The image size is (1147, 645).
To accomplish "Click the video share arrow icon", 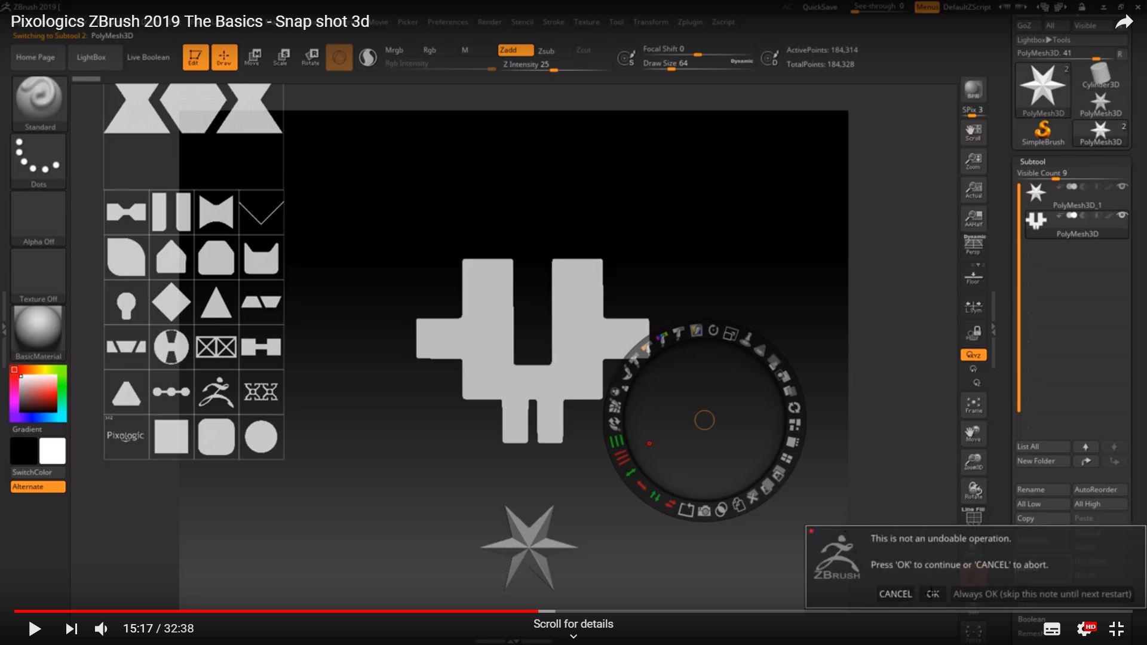I will [x=1124, y=23].
